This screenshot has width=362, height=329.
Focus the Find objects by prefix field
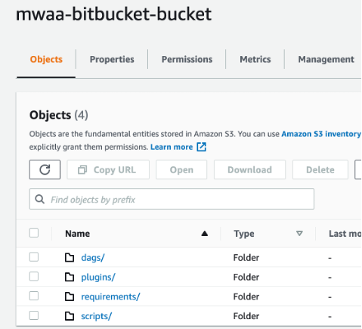(172, 199)
